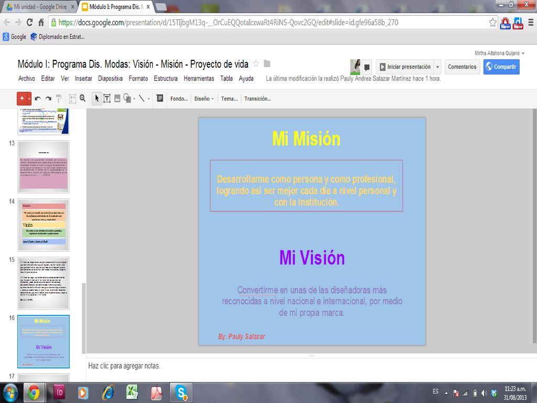
Task: Select the line tool
Action: pos(142,99)
